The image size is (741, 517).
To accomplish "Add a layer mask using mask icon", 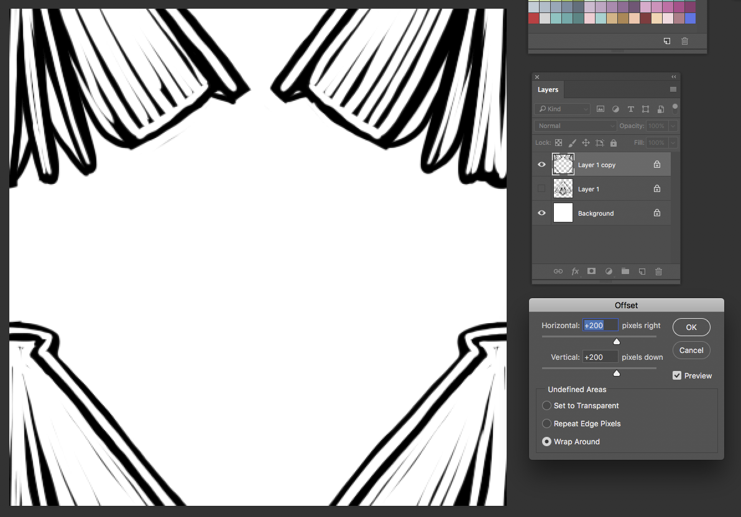I will tap(591, 272).
